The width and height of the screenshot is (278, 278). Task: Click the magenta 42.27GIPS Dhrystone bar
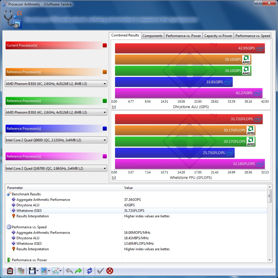[x=189, y=93]
